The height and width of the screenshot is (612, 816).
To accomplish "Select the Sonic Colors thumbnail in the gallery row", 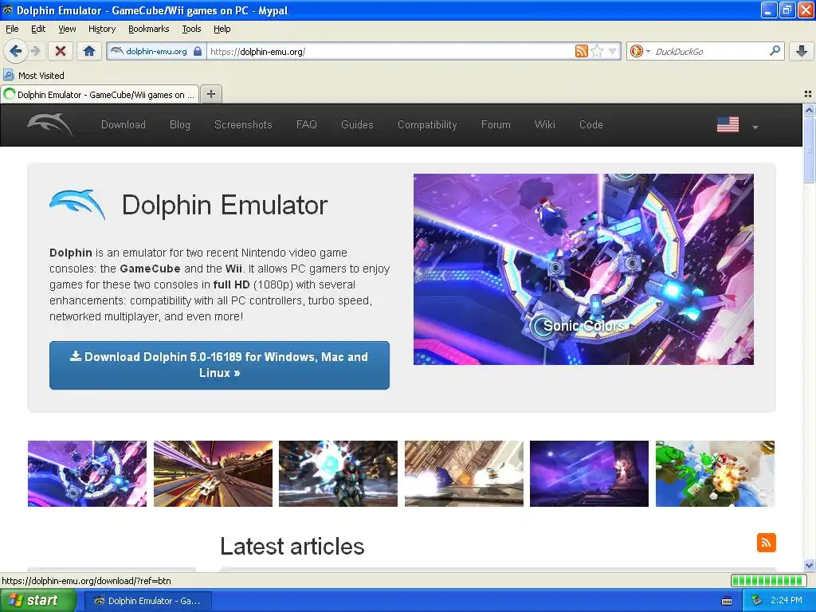I will point(87,473).
